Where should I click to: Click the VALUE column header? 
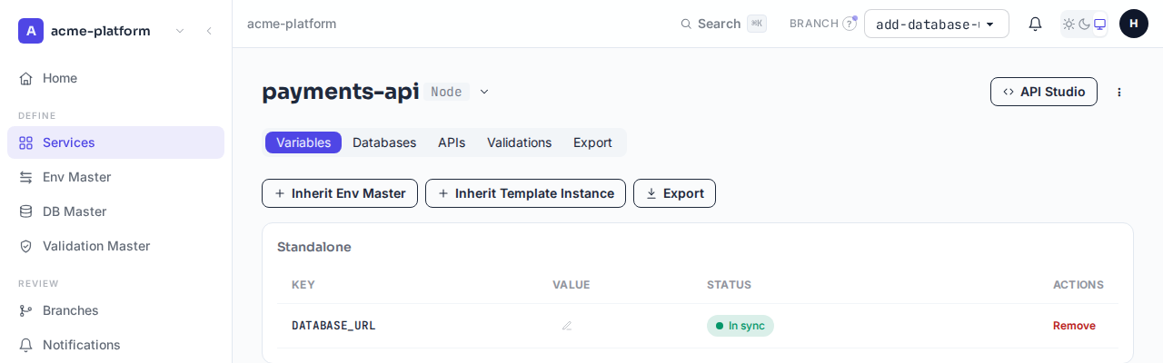(572, 285)
